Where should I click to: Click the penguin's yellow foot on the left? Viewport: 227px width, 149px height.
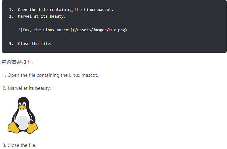(14, 128)
